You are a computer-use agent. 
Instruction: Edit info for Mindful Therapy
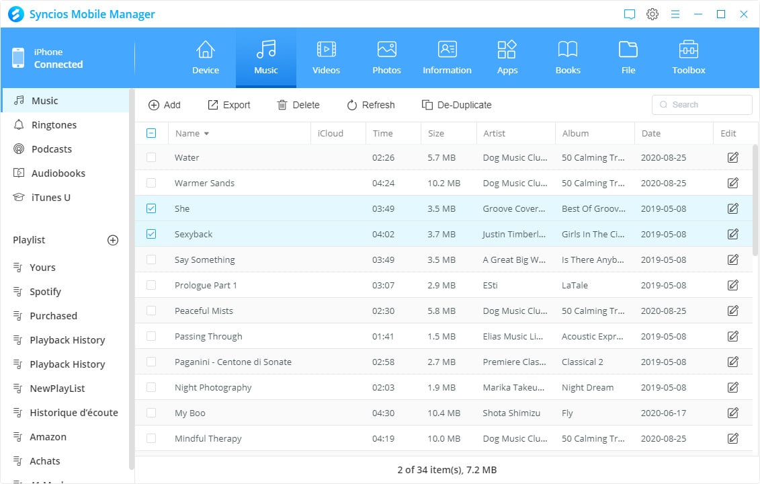pyautogui.click(x=733, y=438)
